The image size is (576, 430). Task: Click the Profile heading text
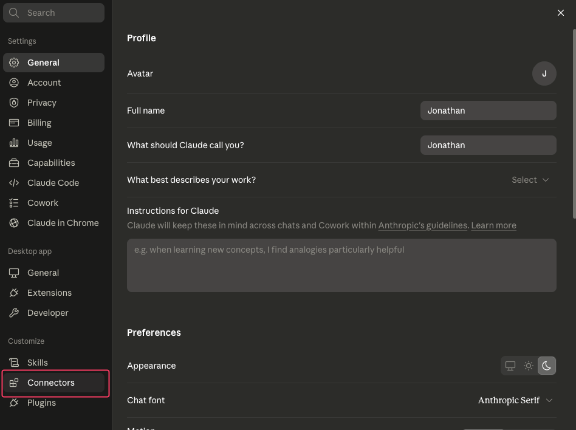[142, 38]
